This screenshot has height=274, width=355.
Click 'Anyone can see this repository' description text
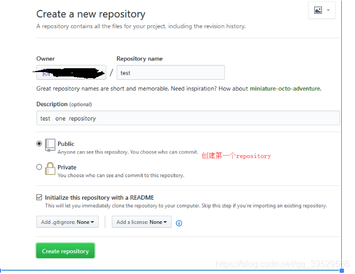click(x=128, y=152)
